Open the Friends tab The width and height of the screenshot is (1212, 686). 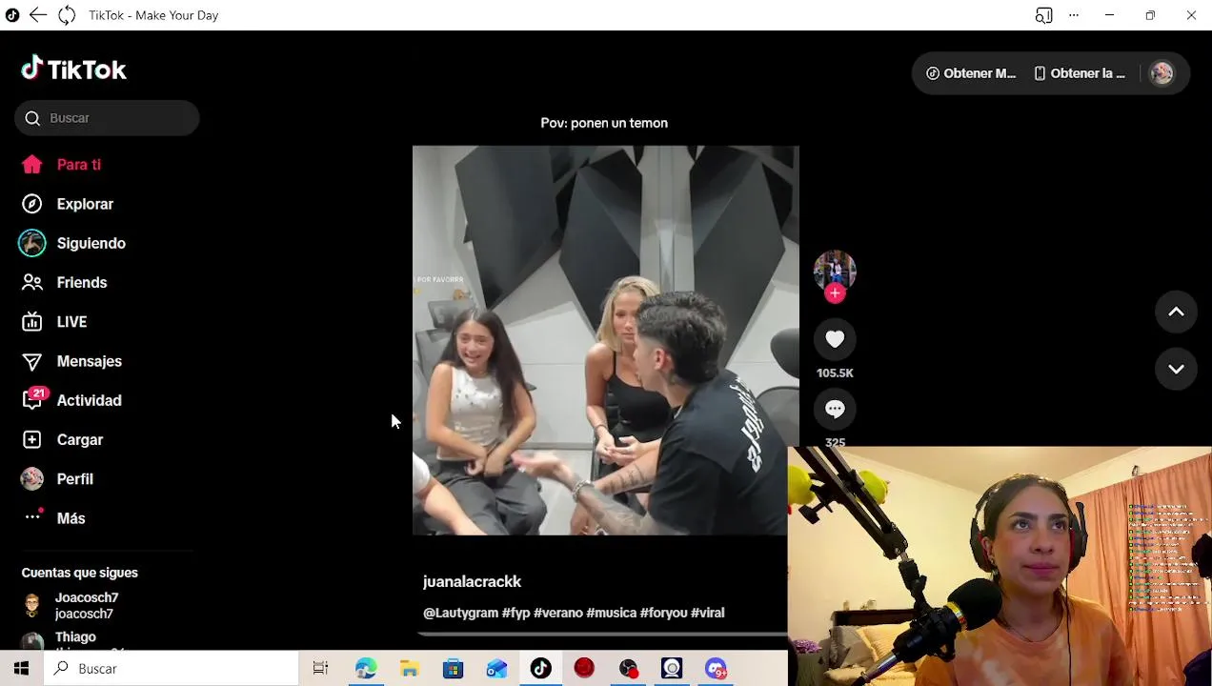[64, 282]
